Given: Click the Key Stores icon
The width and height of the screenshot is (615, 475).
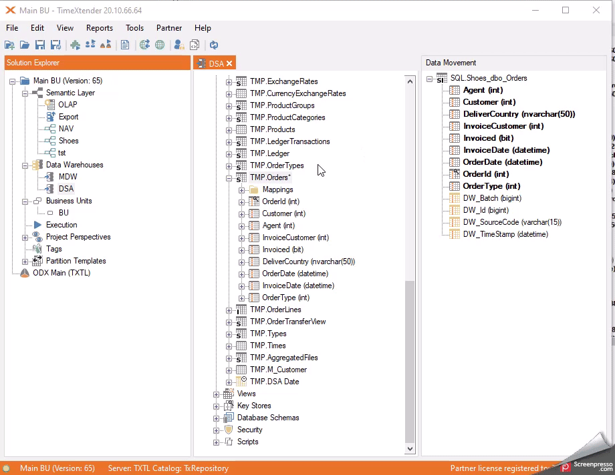Looking at the screenshot, I should pos(229,406).
